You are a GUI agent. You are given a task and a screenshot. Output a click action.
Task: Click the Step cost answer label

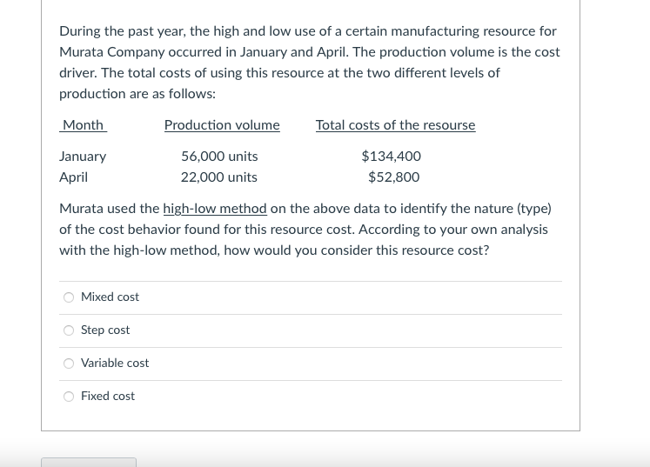pyautogui.click(x=105, y=330)
